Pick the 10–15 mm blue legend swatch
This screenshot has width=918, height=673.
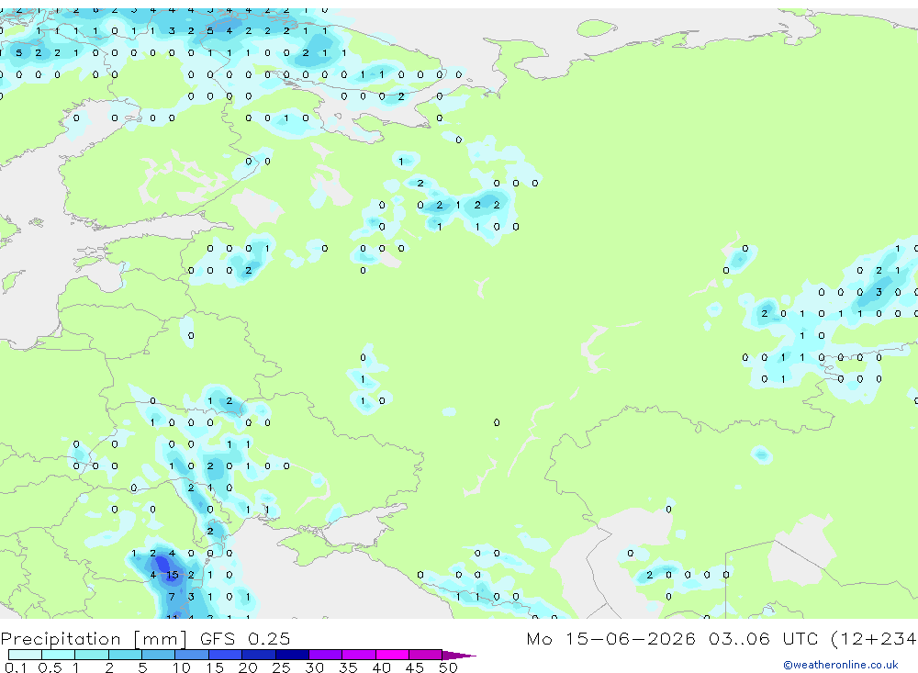click(192, 655)
